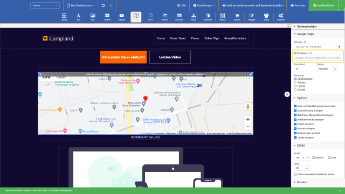Viewport: 345px width, 194px height.
Task: Zoom out the map with minus button
Action: pos(248,127)
